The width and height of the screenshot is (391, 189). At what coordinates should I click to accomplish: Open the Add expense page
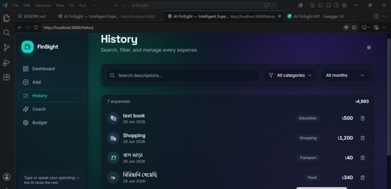[51, 82]
